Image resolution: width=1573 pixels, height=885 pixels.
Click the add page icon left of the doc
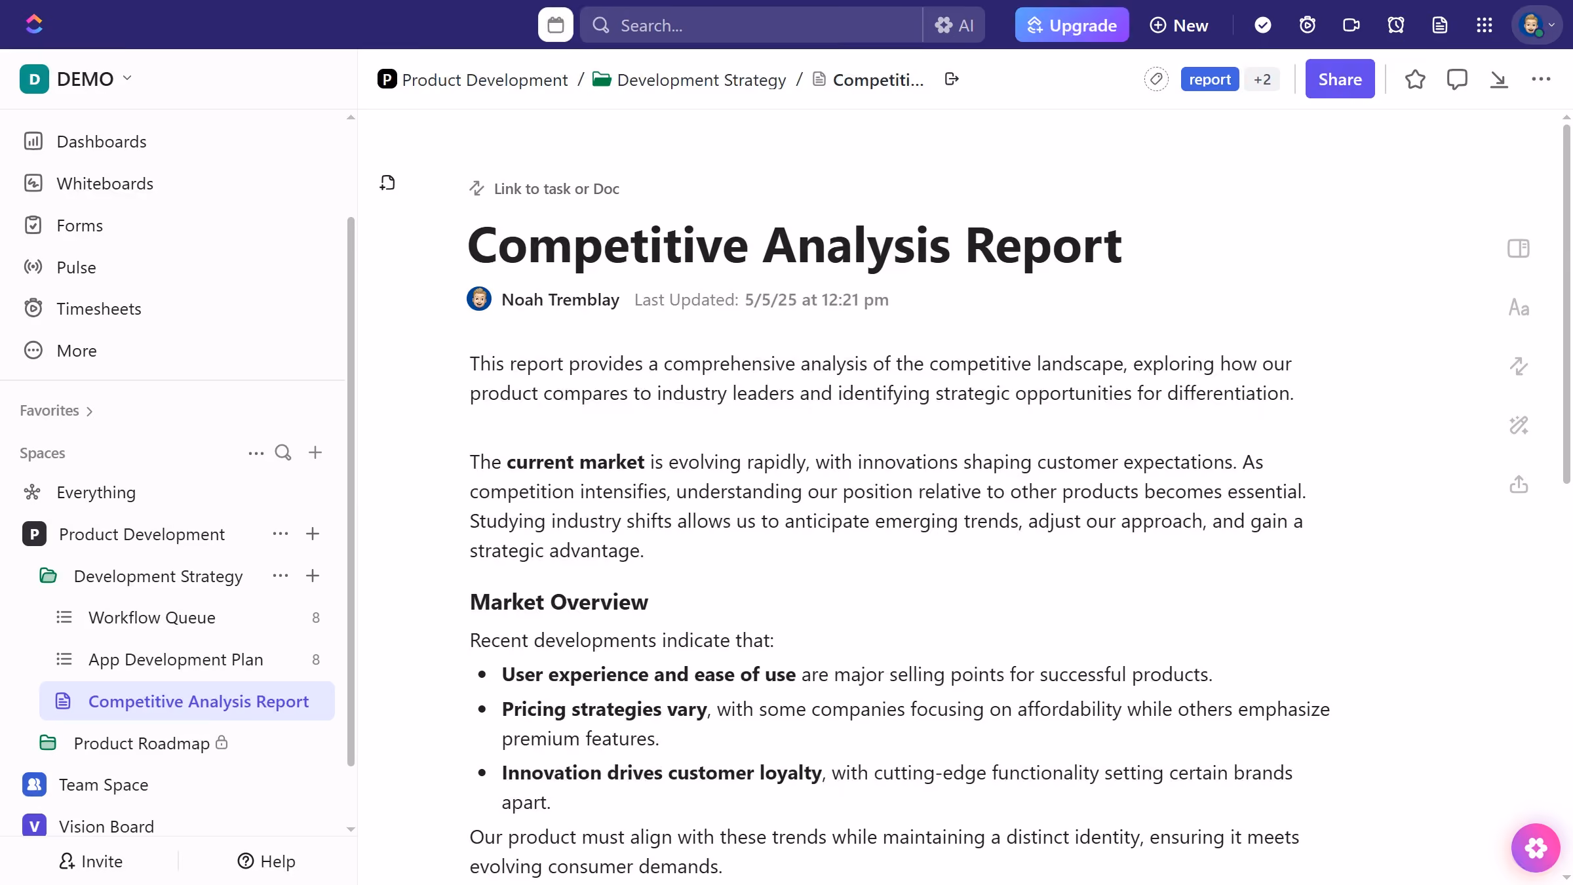tap(387, 183)
